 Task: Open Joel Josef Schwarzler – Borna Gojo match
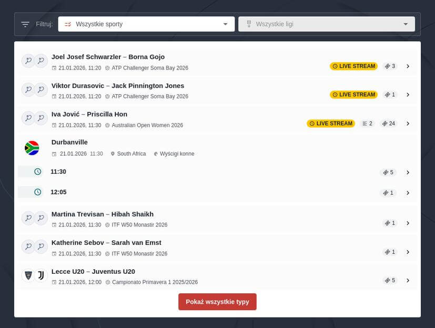click(x=108, y=57)
